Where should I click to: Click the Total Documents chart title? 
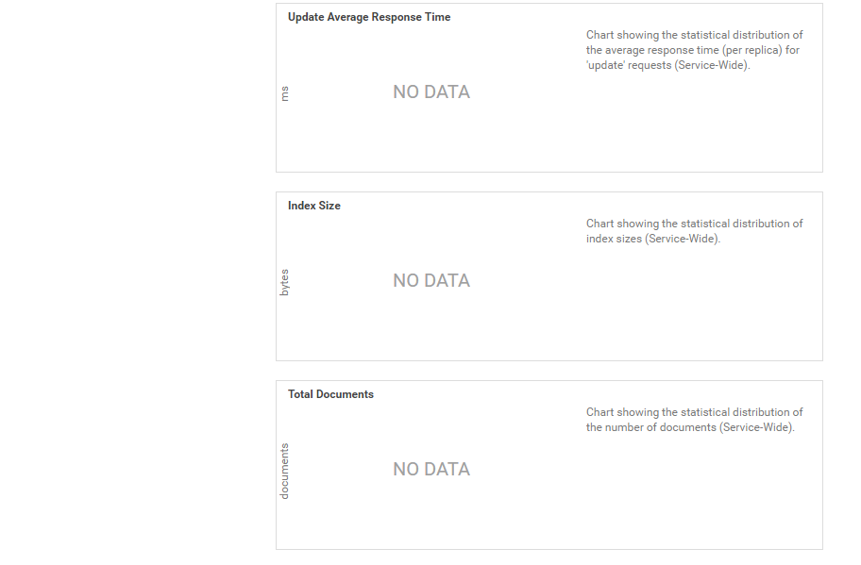(x=330, y=394)
